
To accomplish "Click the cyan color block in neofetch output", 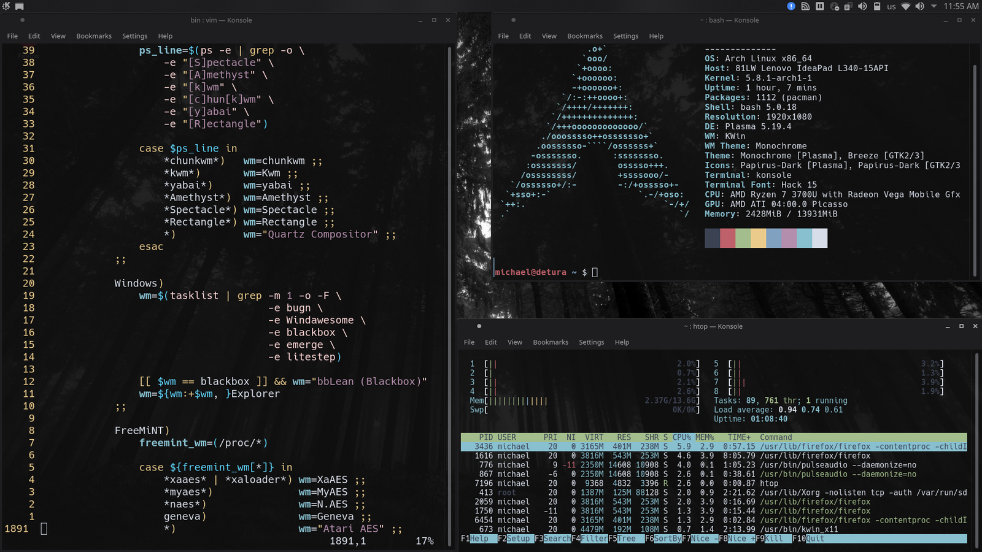I will point(804,238).
